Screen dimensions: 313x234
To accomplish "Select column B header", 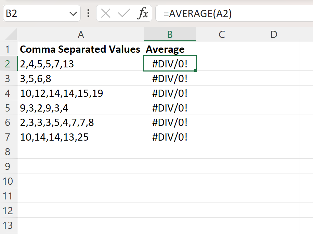I will tap(170, 34).
